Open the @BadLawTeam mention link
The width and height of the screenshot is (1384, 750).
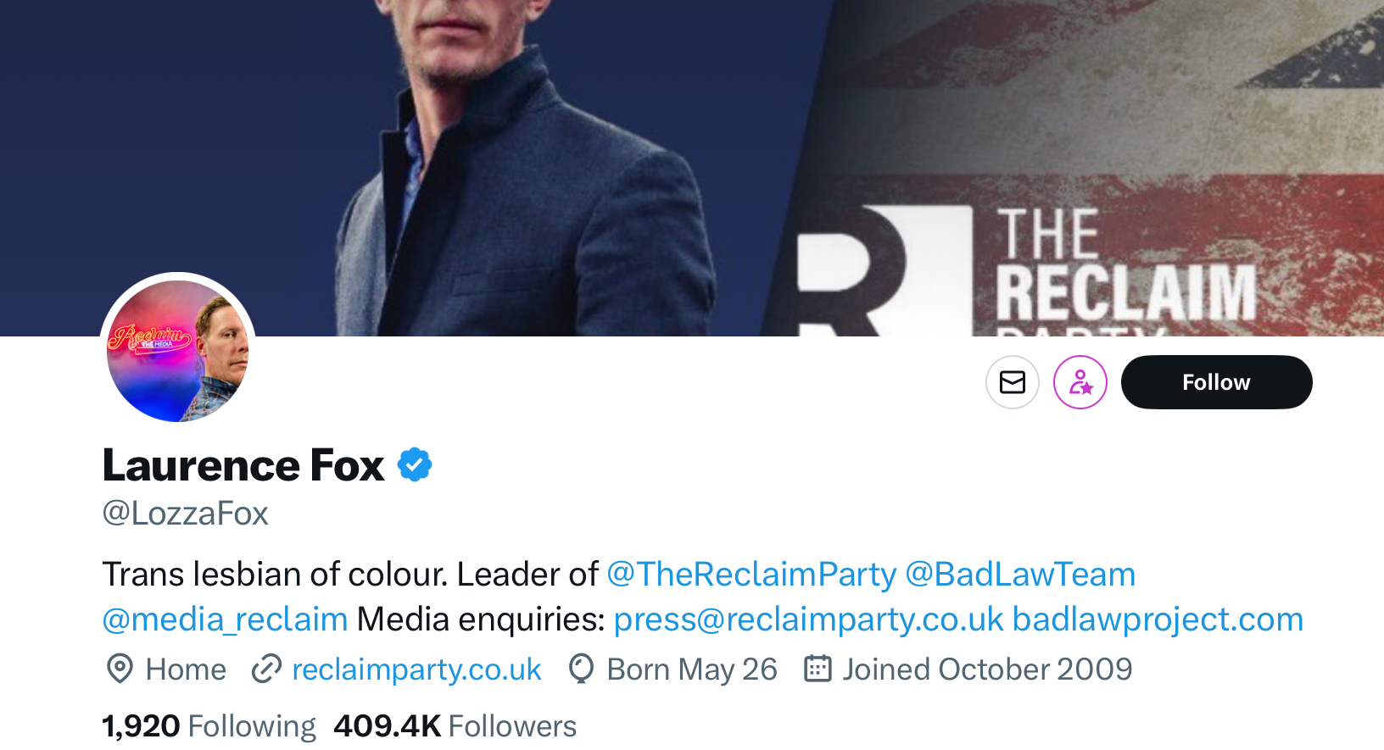(1020, 575)
